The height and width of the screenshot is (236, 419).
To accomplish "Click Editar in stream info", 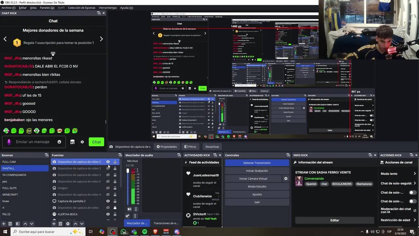I will [x=335, y=220].
